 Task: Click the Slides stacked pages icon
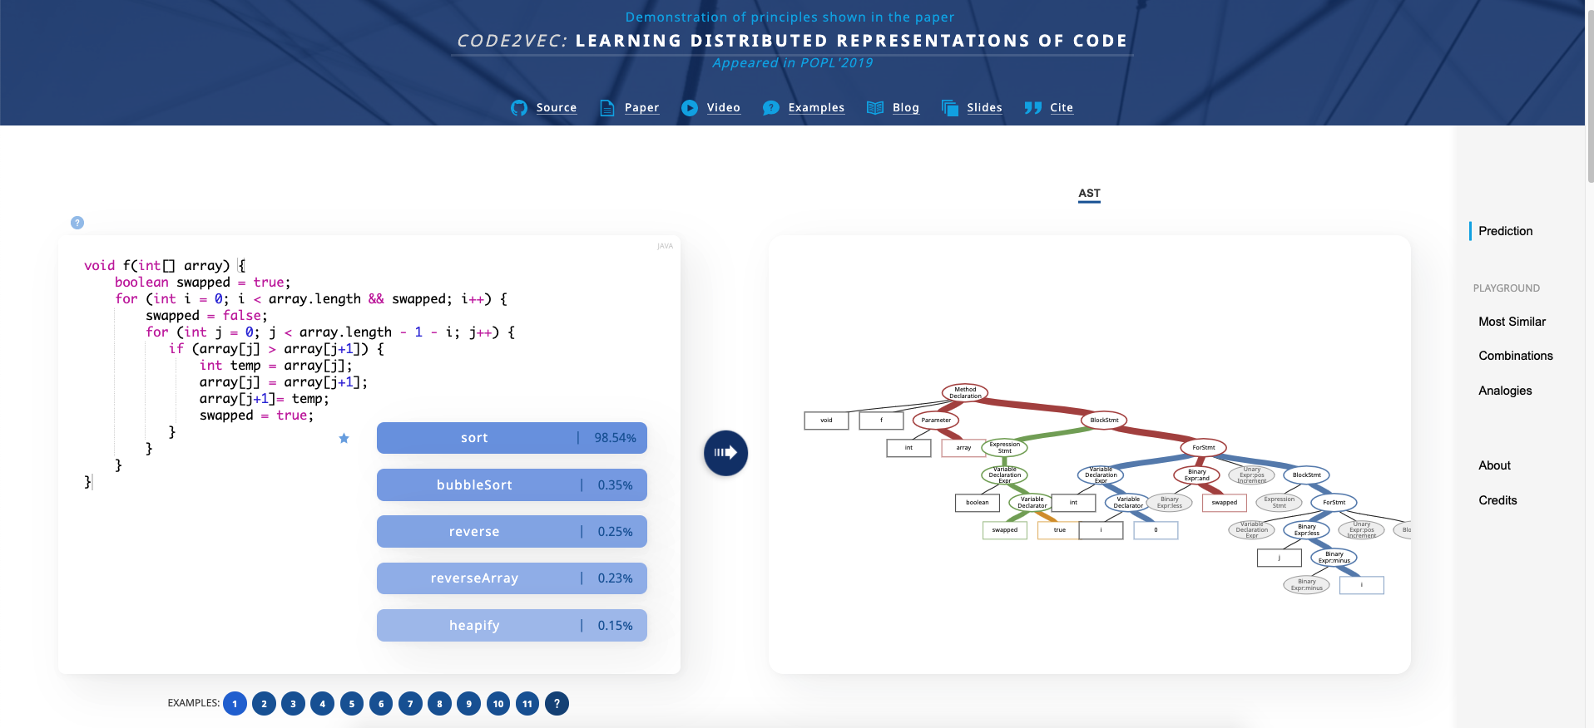click(950, 108)
